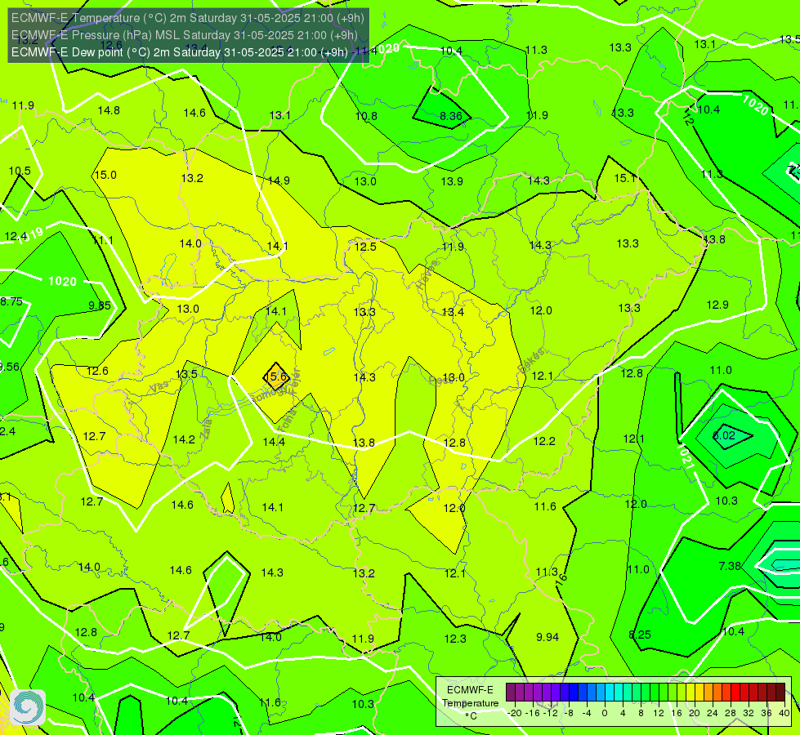Click the 15.1 temperature value
Image resolution: width=800 pixels, height=735 pixels.
pyautogui.click(x=625, y=178)
